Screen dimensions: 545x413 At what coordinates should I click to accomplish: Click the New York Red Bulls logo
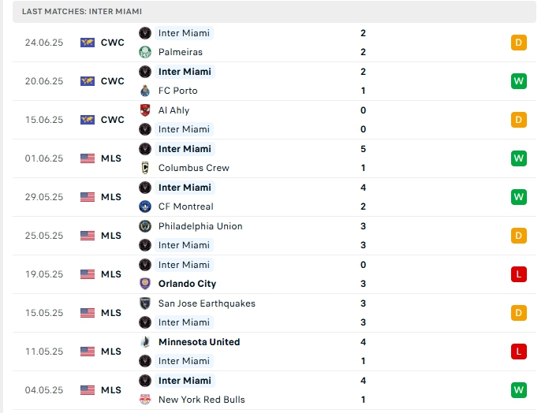click(144, 400)
